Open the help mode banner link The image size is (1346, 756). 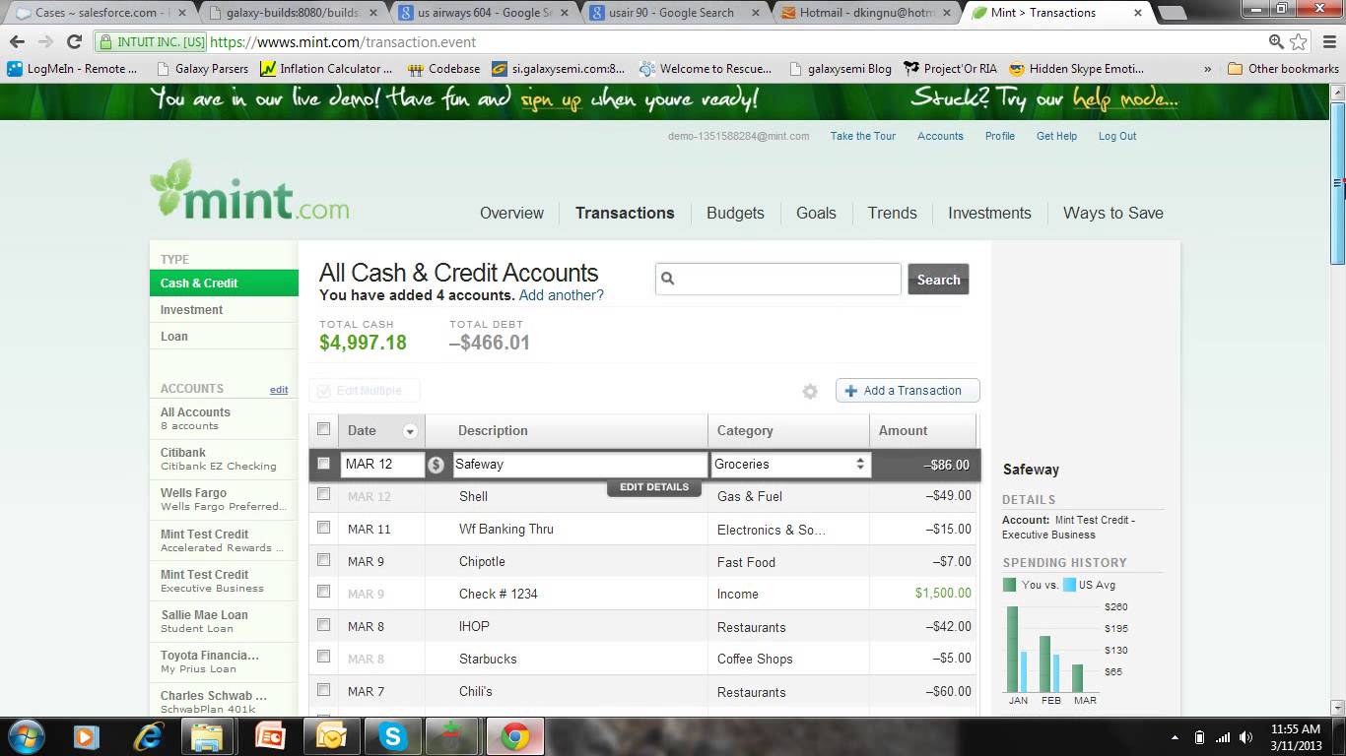pos(1125,99)
